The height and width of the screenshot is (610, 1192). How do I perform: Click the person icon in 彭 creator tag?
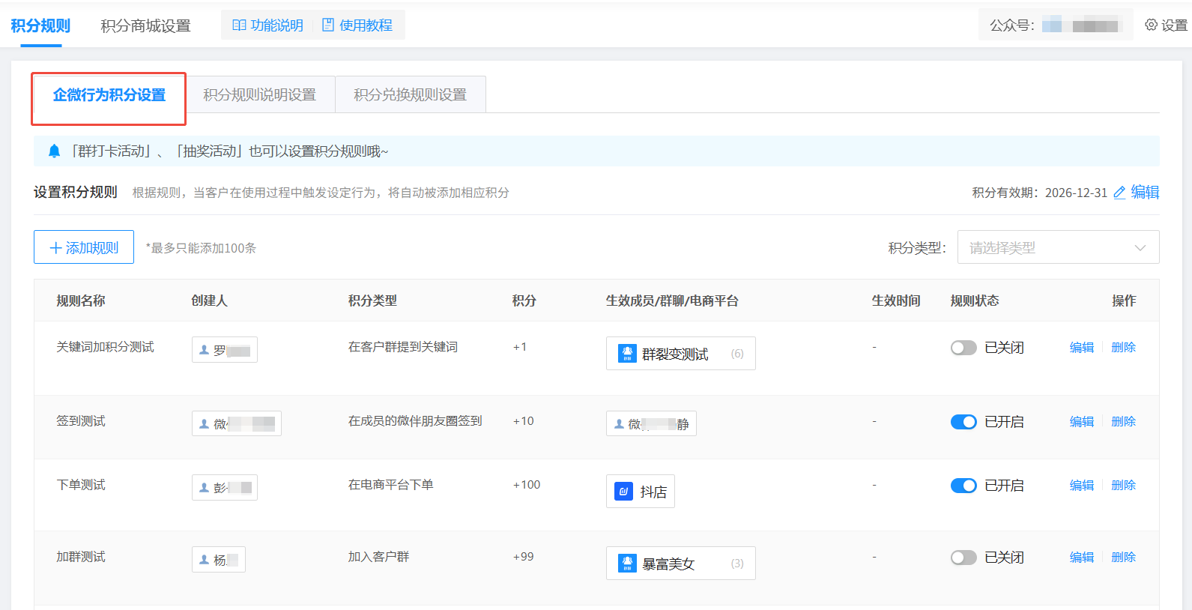(204, 488)
